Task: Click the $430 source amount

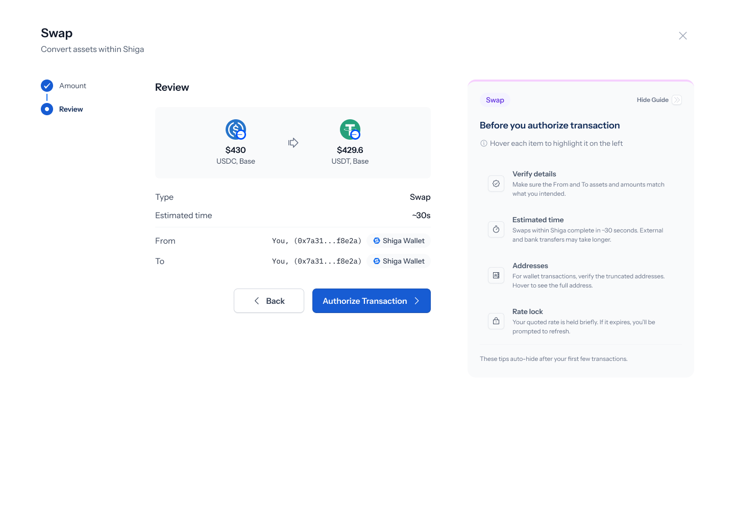Action: (236, 150)
